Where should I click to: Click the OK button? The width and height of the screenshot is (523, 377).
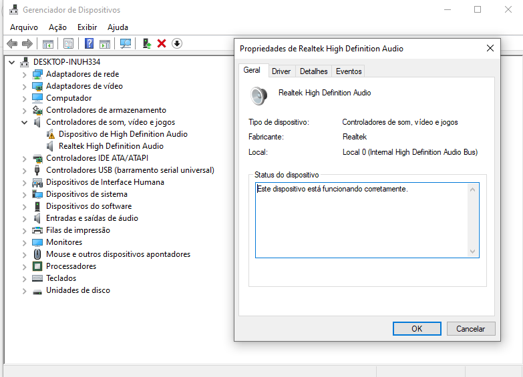pyautogui.click(x=417, y=329)
